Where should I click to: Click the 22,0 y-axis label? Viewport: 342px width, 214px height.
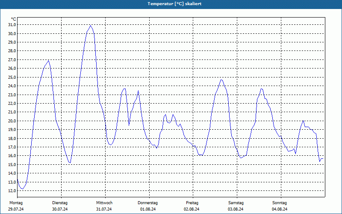(12, 103)
